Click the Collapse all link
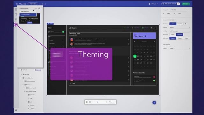The height and width of the screenshot is (115, 204). [x=38, y=70]
